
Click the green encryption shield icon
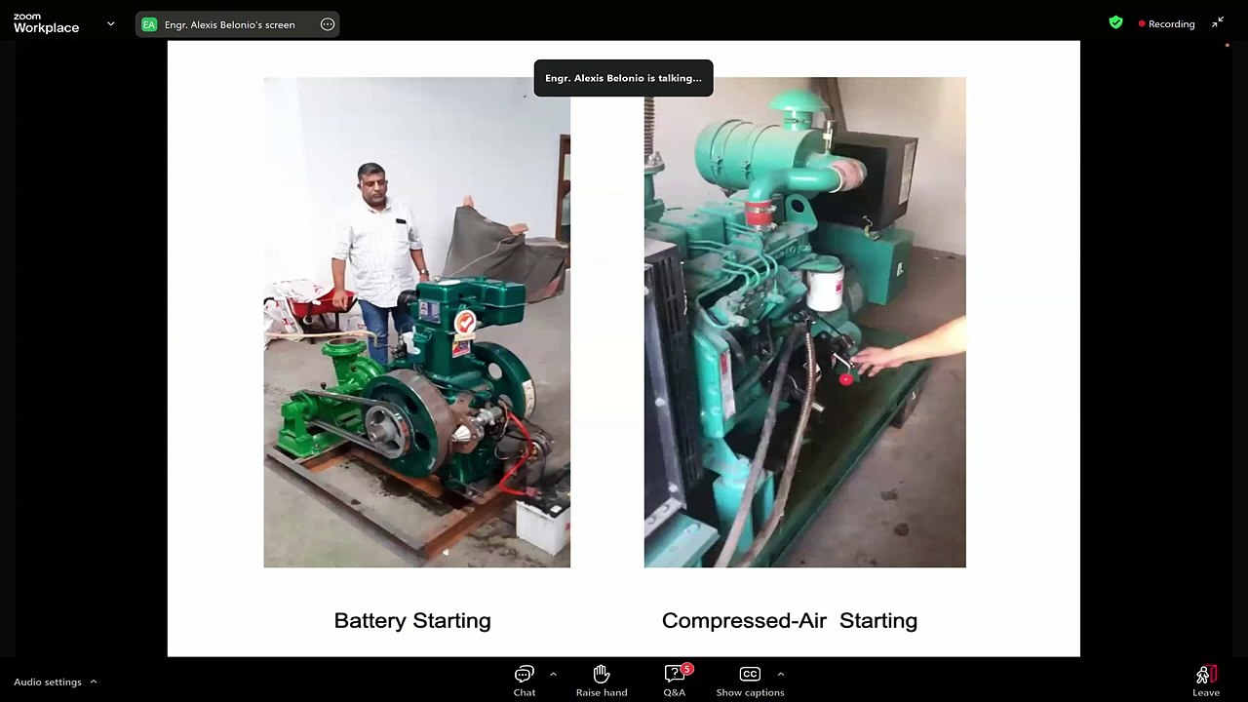(x=1115, y=22)
